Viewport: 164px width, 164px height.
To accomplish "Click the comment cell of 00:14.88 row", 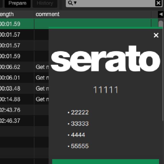I will tap(42, 99).
